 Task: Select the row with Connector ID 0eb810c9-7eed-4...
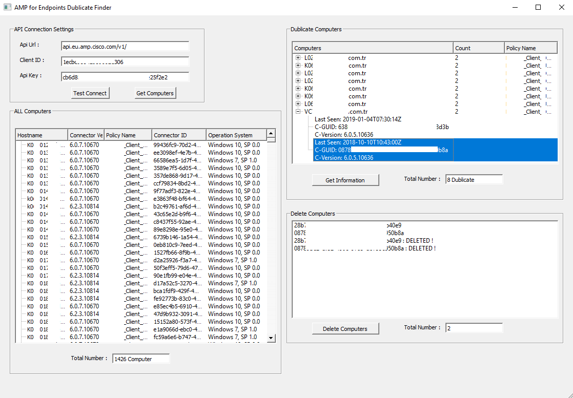click(x=141, y=245)
